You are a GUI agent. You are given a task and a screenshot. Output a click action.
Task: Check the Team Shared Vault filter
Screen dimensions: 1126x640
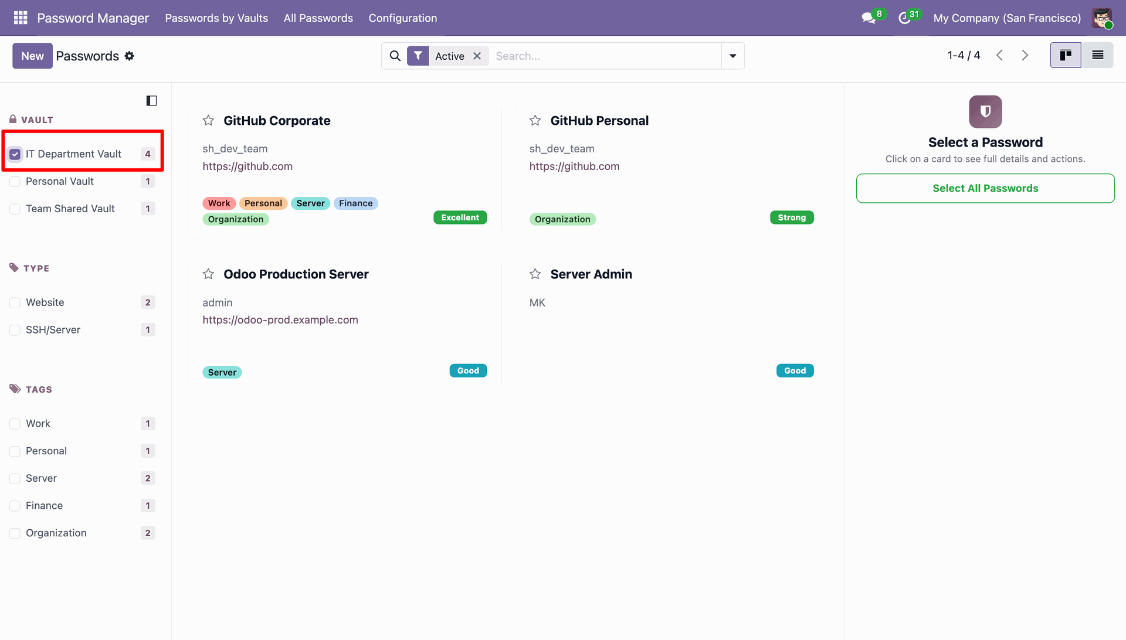click(15, 209)
